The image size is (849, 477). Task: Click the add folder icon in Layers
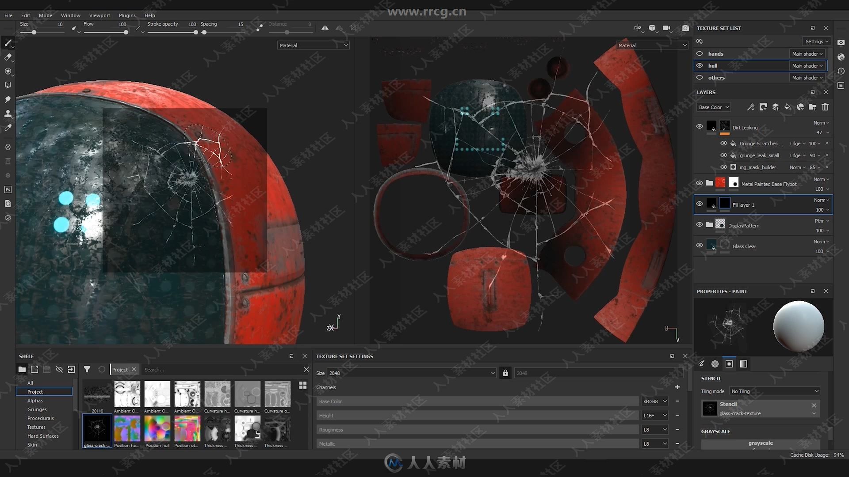(812, 107)
